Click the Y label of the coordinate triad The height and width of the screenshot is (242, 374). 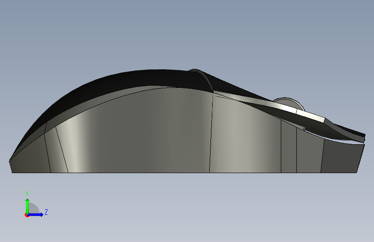[x=27, y=194]
